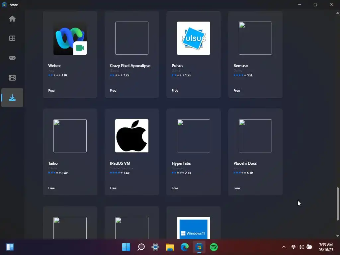Click Crazy Pixel Apocalipse 7.2k rating
340x255 pixels.
[x=120, y=75]
